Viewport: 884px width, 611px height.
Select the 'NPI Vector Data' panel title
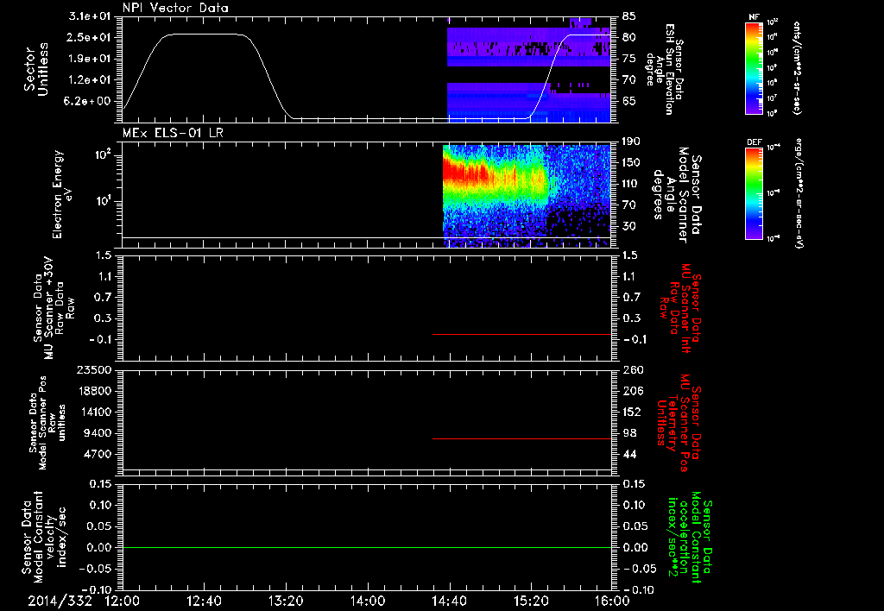click(176, 8)
